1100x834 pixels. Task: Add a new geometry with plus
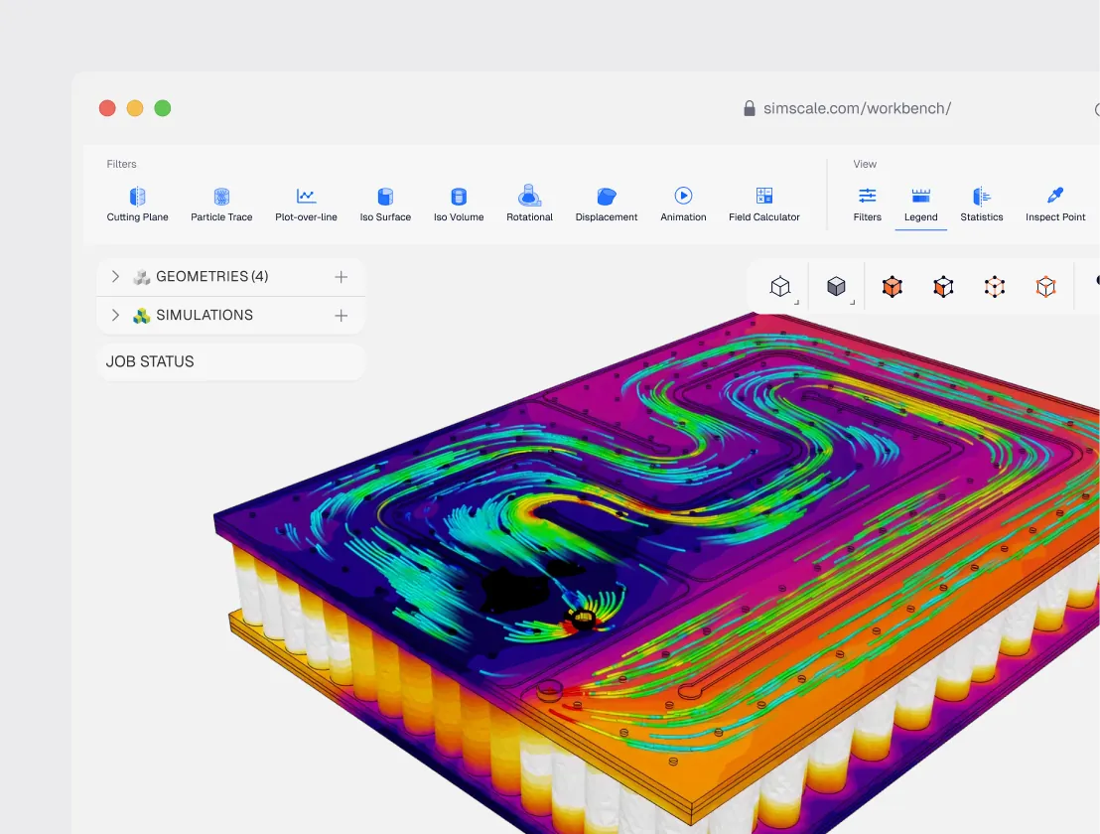(341, 277)
